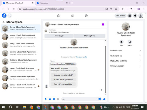Click the View buyer button

(59, 36)
